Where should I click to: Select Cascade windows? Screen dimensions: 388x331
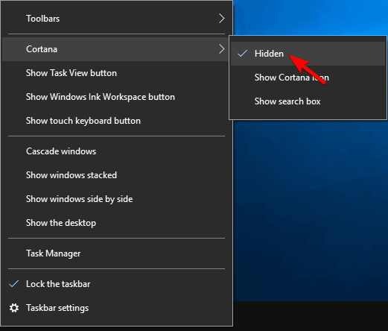(x=117, y=151)
